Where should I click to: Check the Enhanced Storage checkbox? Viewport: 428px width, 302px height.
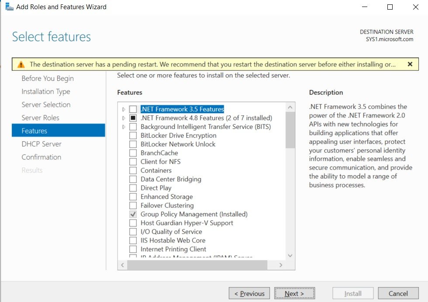(x=133, y=197)
